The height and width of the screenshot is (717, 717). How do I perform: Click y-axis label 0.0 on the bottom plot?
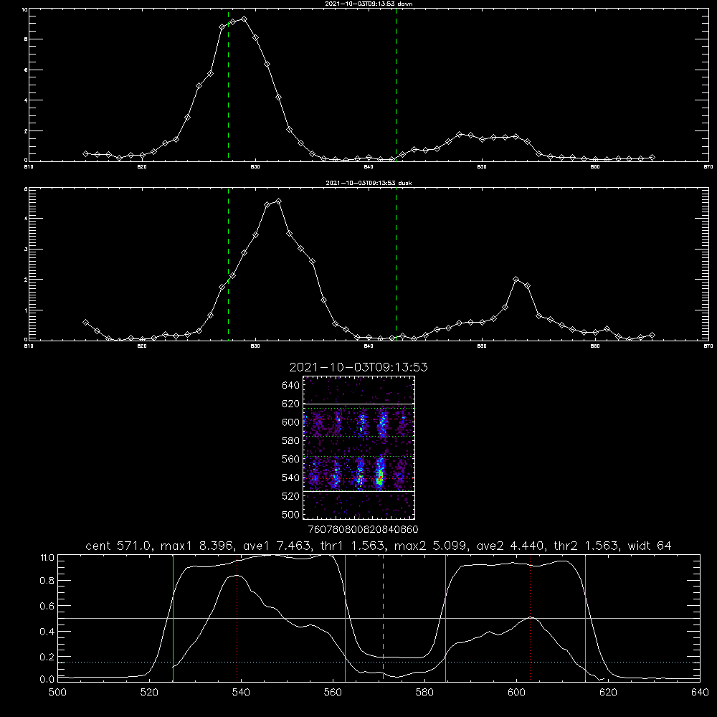(47, 680)
